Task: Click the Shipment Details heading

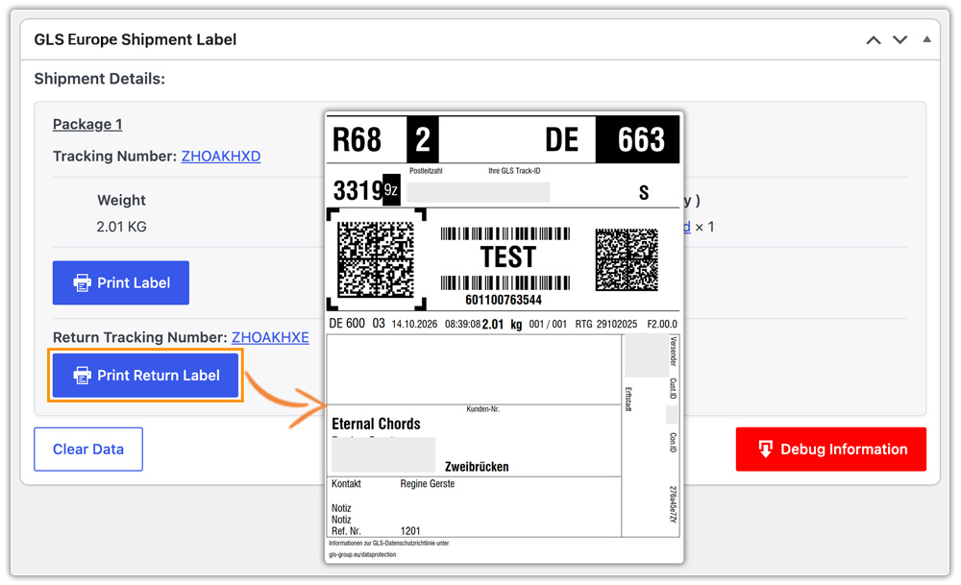Action: pos(99,79)
